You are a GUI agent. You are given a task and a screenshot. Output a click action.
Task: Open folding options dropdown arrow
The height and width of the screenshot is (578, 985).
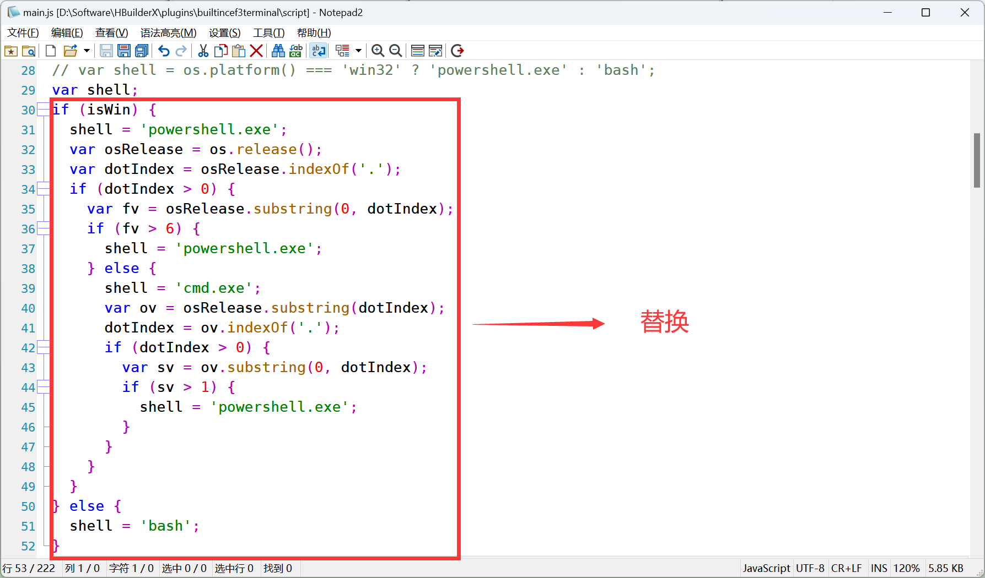358,51
